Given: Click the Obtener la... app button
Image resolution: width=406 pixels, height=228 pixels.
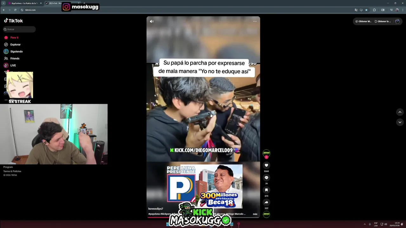Looking at the screenshot, I should click(383, 22).
